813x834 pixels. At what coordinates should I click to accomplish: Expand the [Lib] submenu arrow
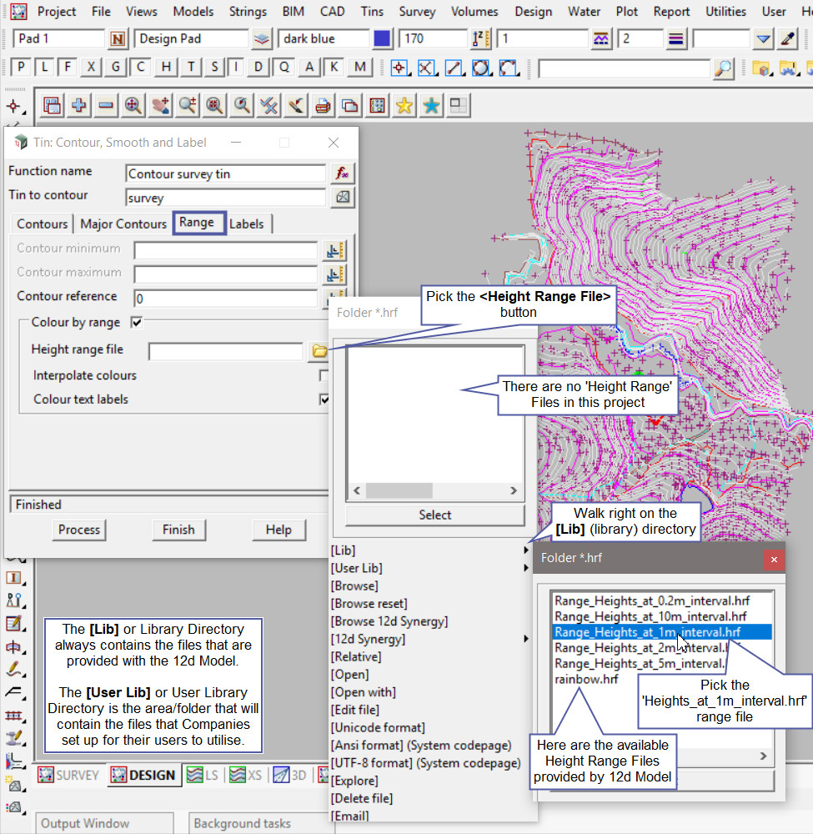tap(525, 550)
